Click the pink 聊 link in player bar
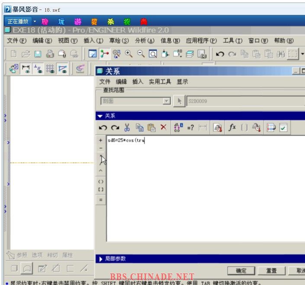This screenshot has width=305, height=285. click(x=45, y=22)
